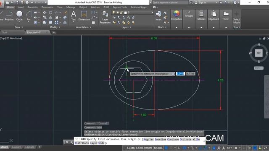Click the command line customize wrench icon

(71, 142)
